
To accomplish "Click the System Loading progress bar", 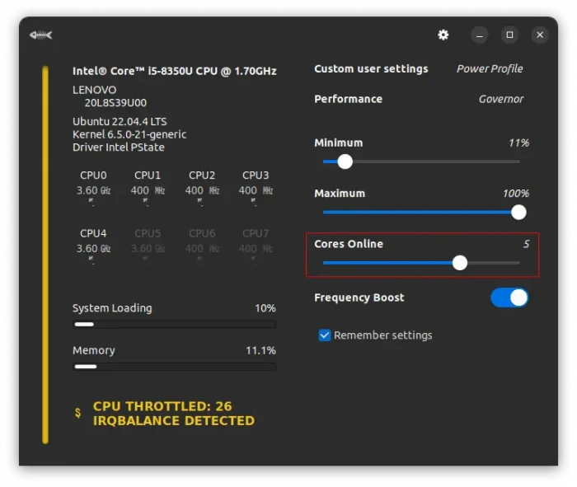I will click(x=174, y=325).
